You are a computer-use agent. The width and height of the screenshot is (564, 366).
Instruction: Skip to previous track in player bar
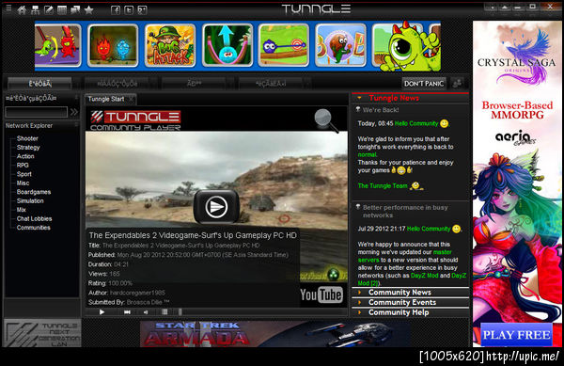[x=127, y=312]
